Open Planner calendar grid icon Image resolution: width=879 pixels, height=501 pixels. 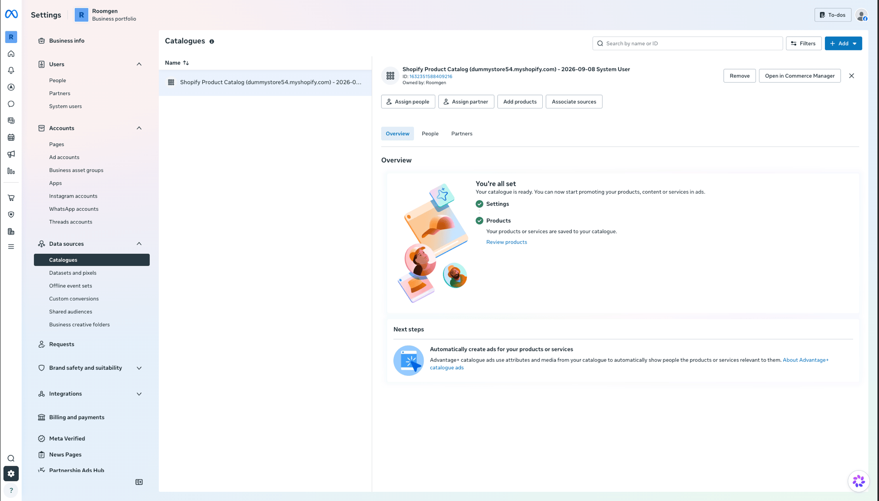(x=11, y=137)
